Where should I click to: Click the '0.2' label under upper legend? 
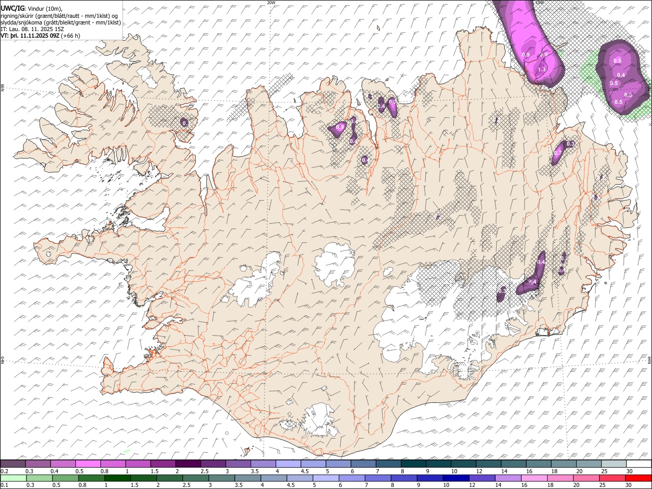click(4, 471)
